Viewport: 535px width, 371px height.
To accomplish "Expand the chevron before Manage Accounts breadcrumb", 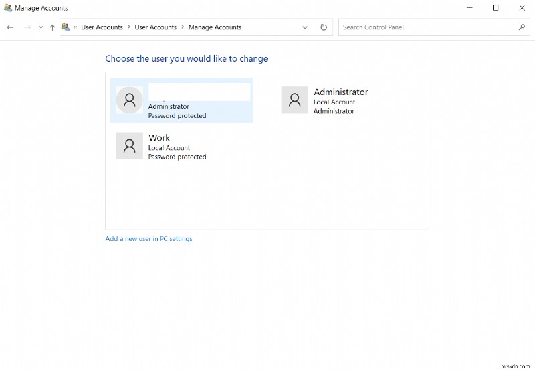I will tap(183, 27).
